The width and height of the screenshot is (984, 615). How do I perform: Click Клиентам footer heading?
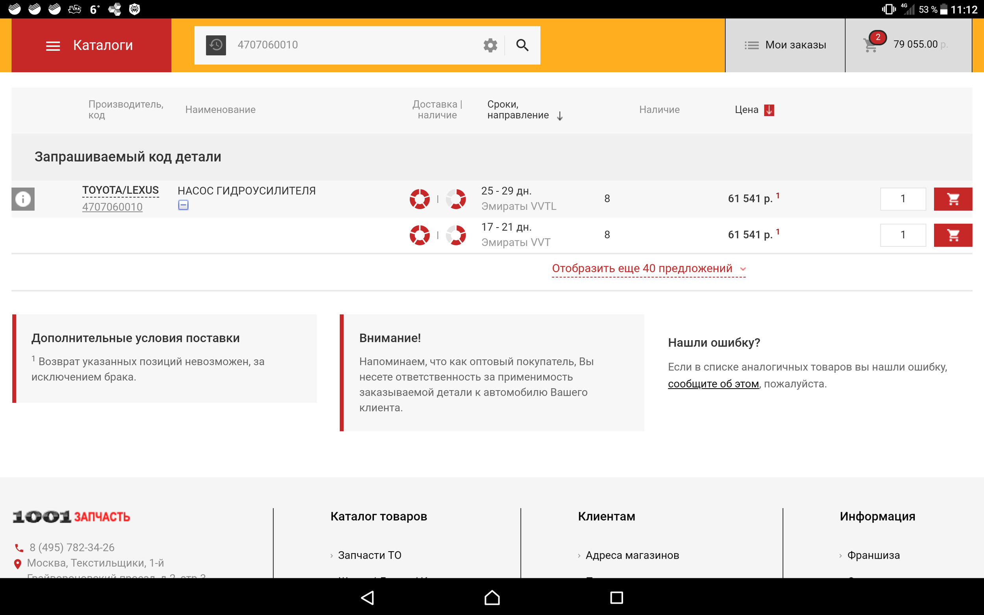click(x=606, y=516)
